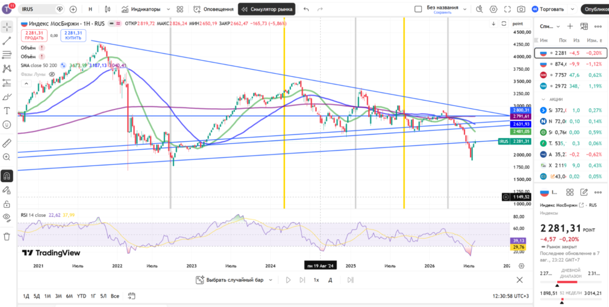This screenshot has height=307, width=609.
Task: Open indicator templates grid icon
Action: click(180, 9)
